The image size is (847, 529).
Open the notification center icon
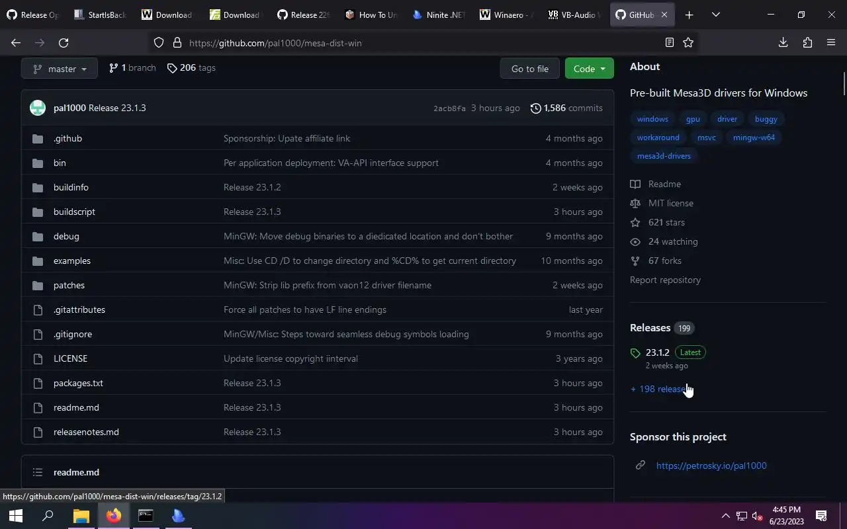(x=821, y=516)
